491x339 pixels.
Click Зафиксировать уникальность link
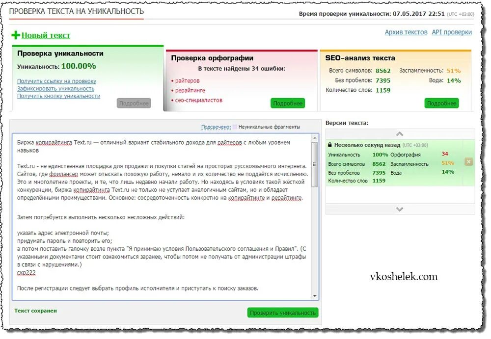click(56, 89)
